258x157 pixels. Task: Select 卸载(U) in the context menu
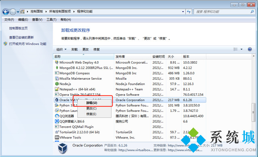(x=94, y=103)
